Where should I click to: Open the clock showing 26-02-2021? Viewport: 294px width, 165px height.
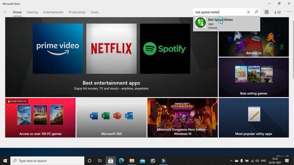(275, 161)
